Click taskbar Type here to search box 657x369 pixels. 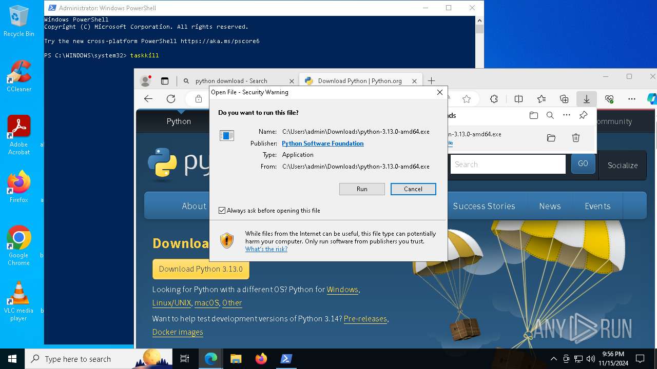click(x=99, y=359)
